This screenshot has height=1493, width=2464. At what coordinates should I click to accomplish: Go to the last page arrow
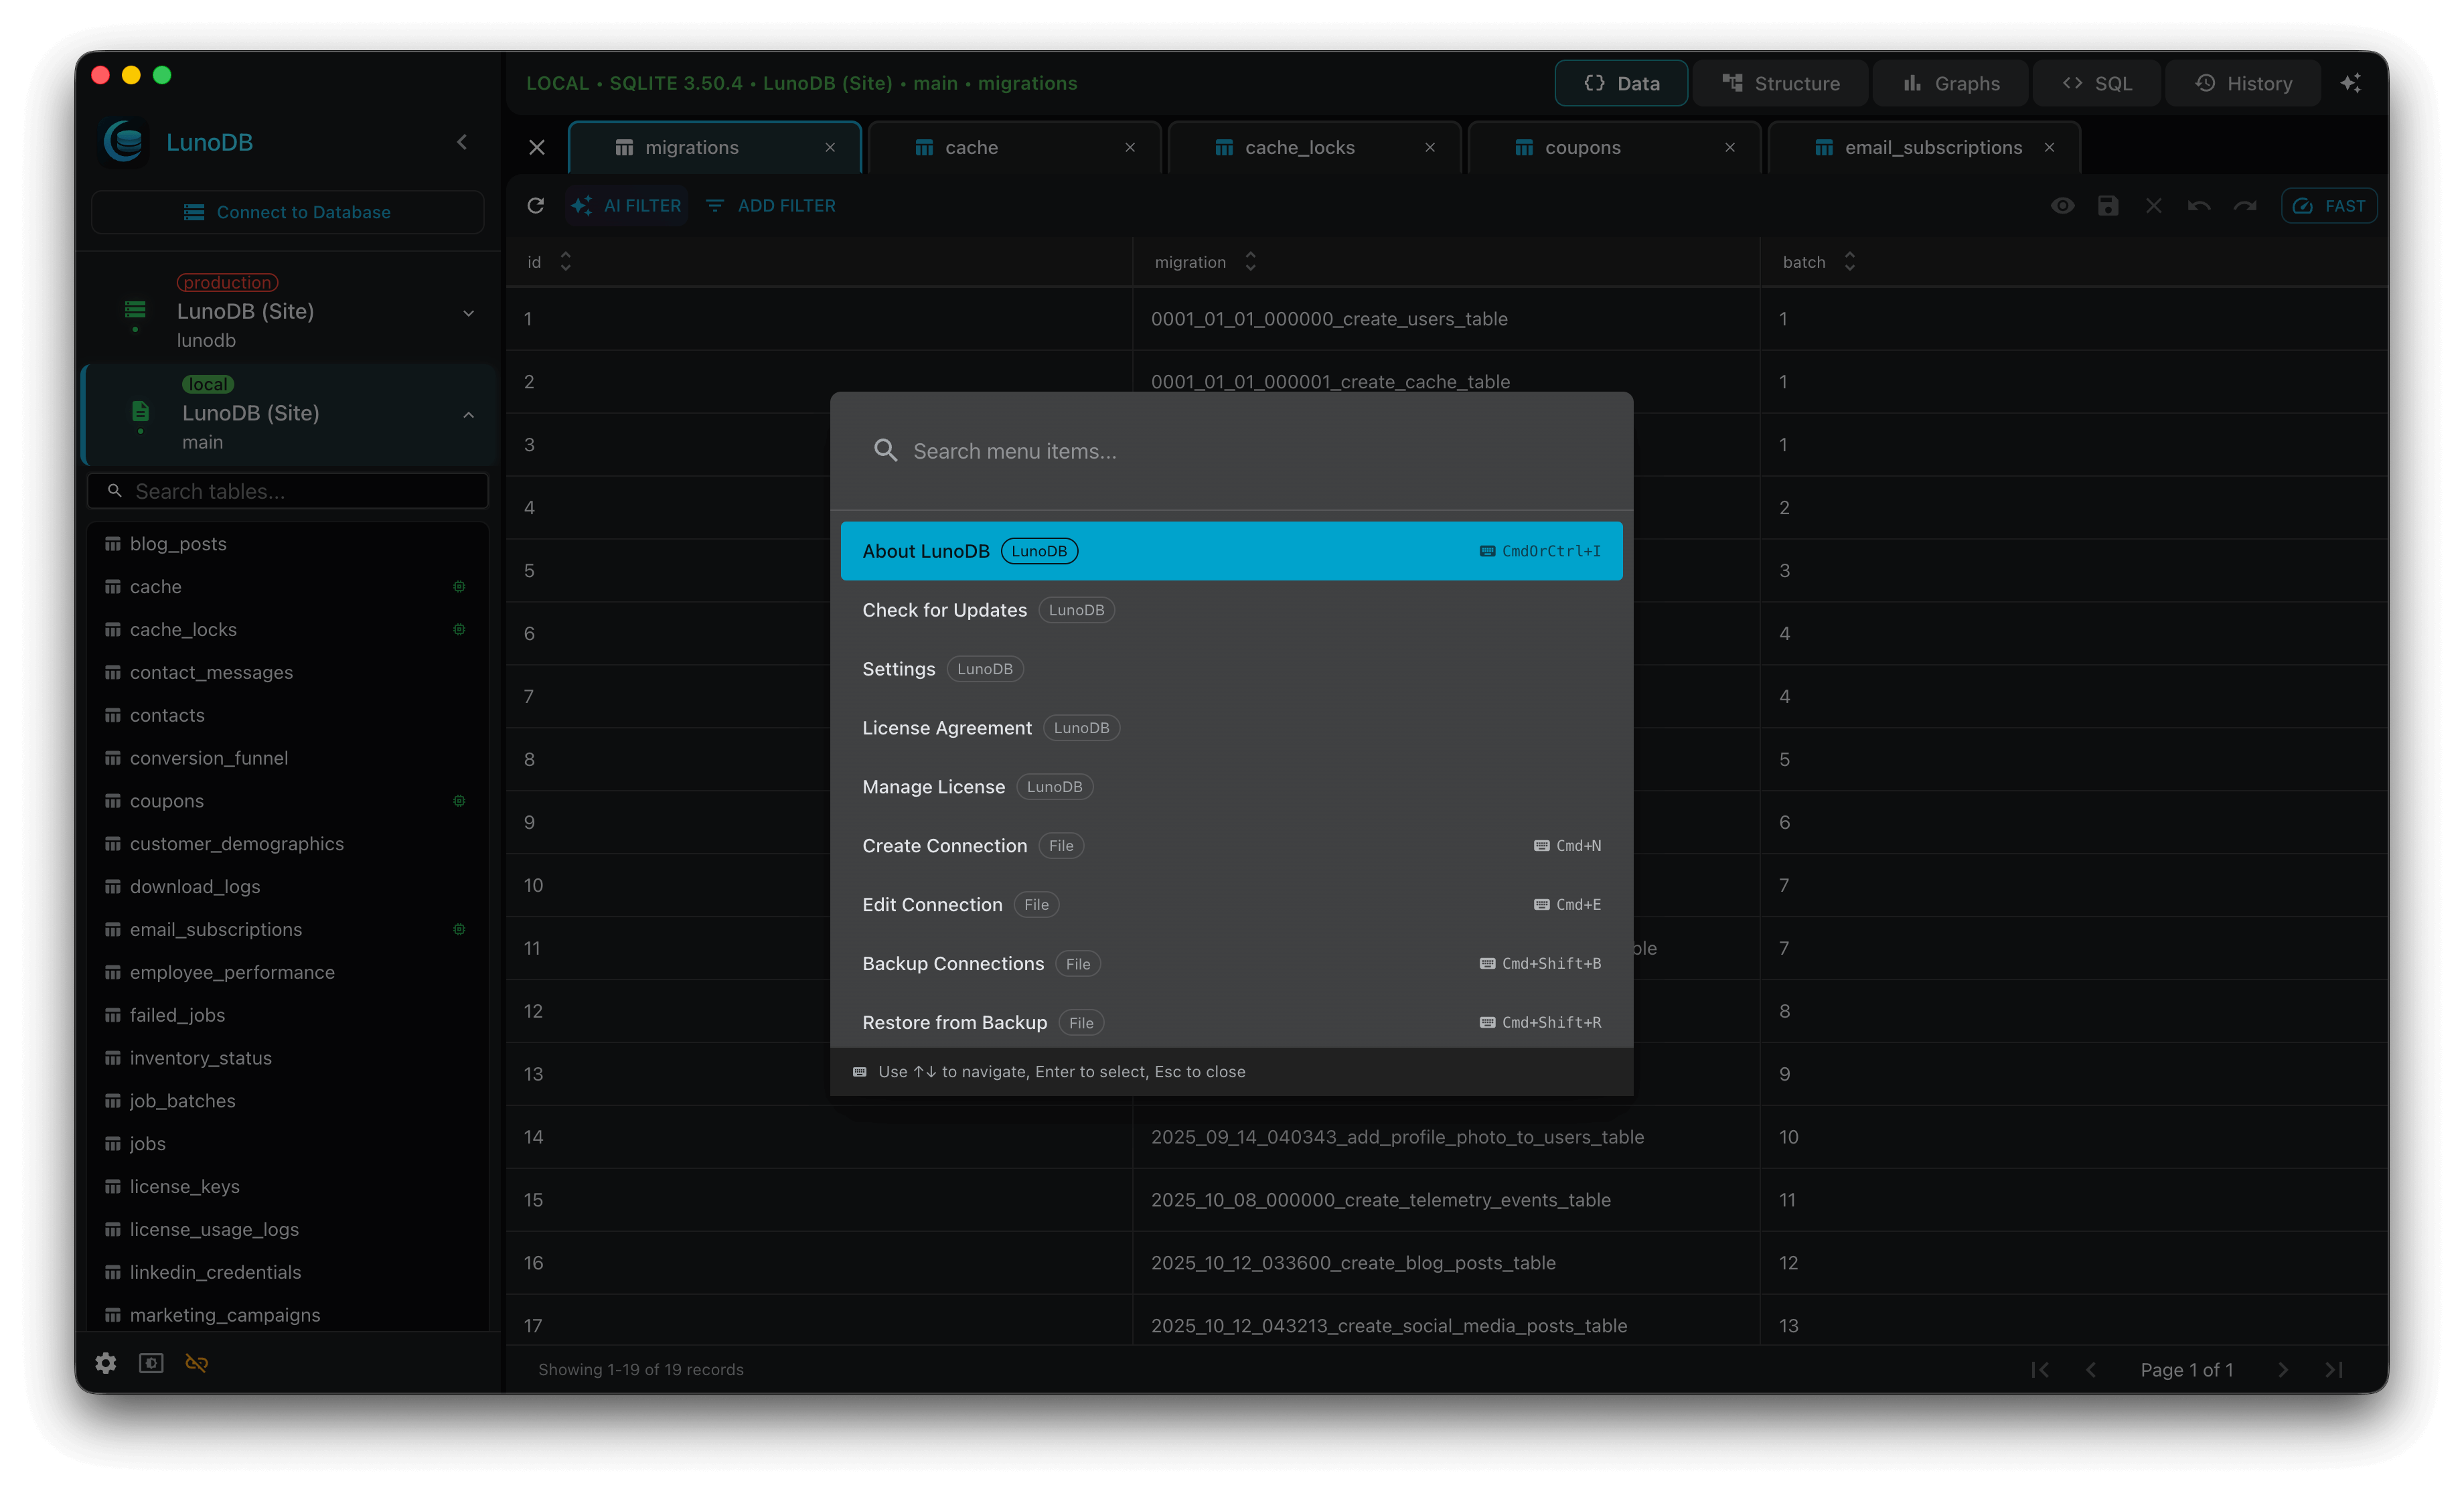2333,1369
